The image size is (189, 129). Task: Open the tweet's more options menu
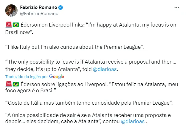pyautogui.click(x=177, y=7)
